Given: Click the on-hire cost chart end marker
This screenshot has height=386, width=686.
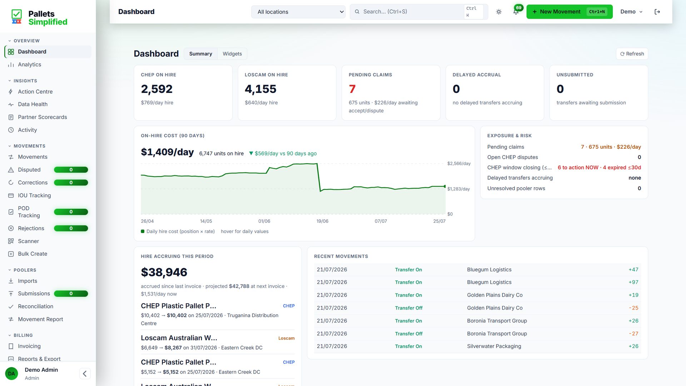Looking at the screenshot, I should pyautogui.click(x=445, y=187).
